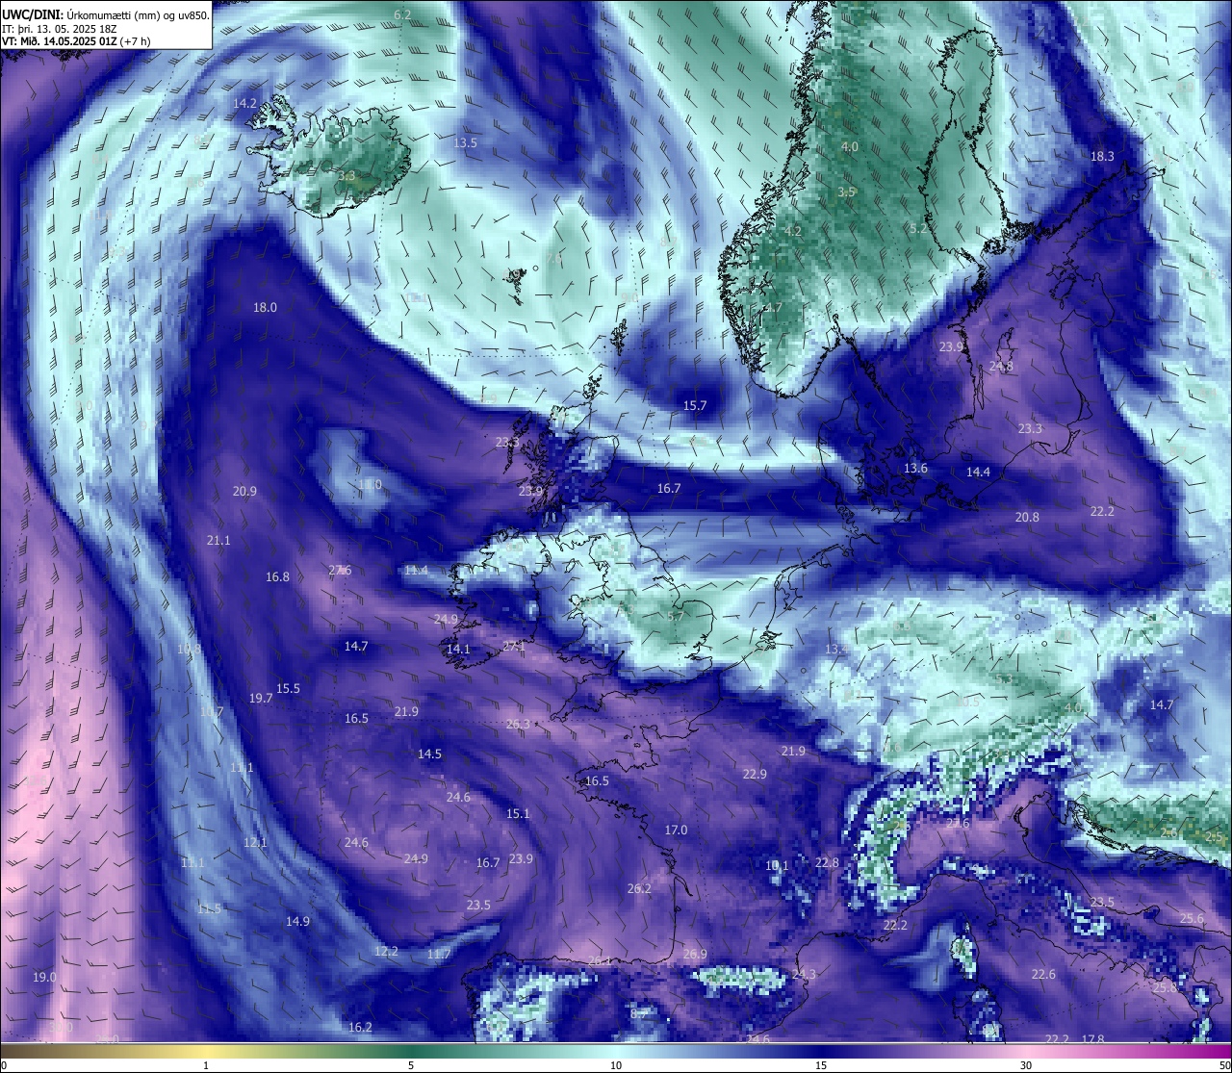Click the UWC/DINI title label

[33, 13]
